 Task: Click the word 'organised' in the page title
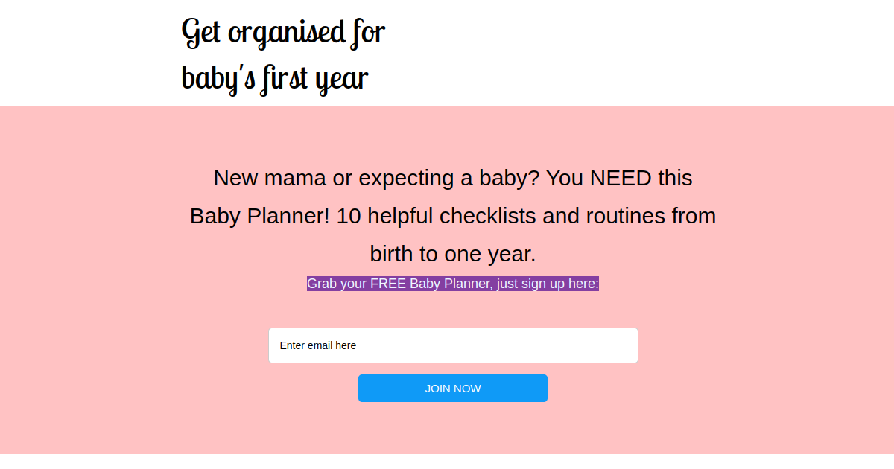283,31
